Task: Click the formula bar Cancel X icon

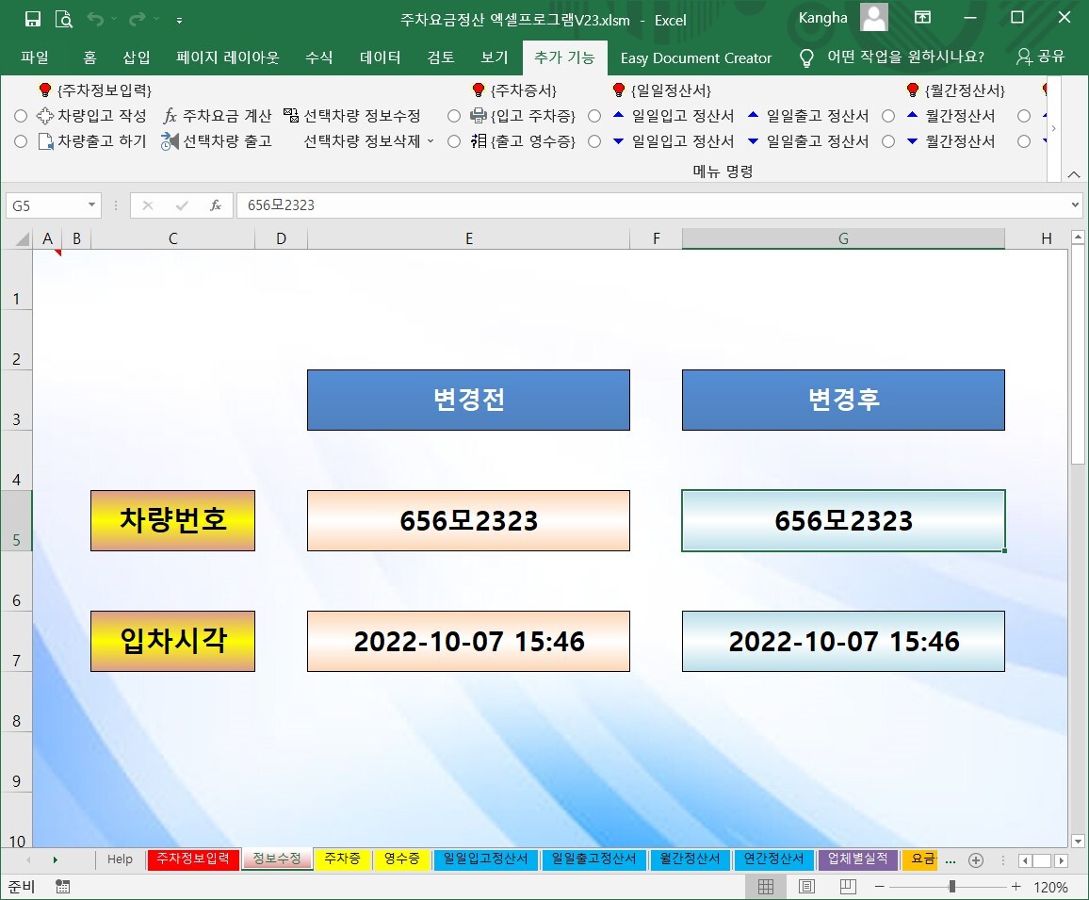Action: 147,205
